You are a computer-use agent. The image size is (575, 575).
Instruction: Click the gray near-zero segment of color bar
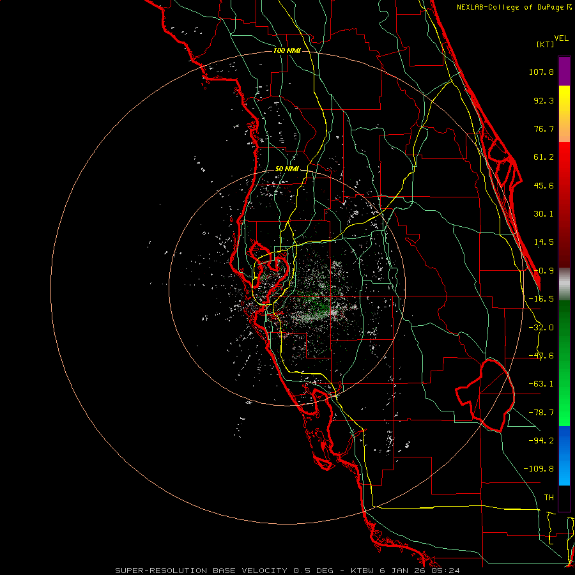564,284
